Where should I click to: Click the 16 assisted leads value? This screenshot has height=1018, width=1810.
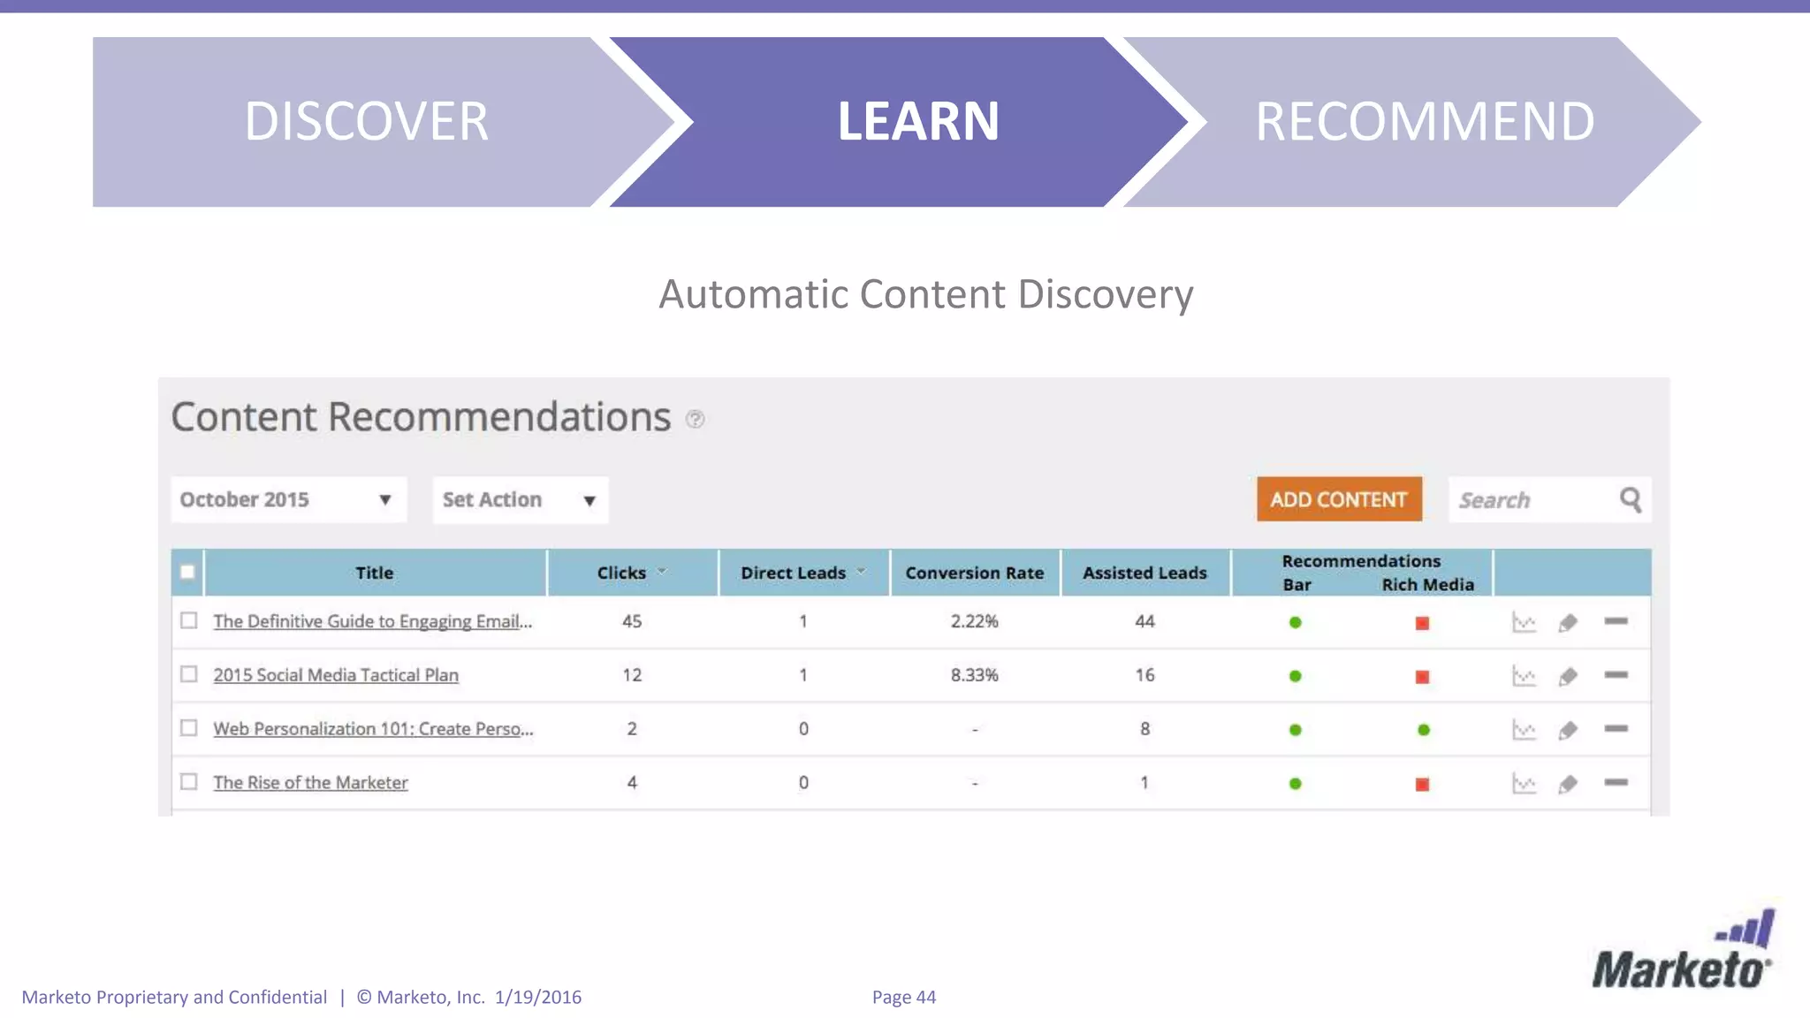1145,675
